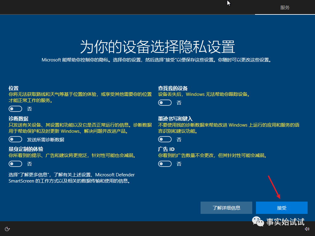This screenshot has height=236, width=315.
Task: Toggle the 墨迹书写和键入 inking and typing switch
Action: click(x=165, y=139)
